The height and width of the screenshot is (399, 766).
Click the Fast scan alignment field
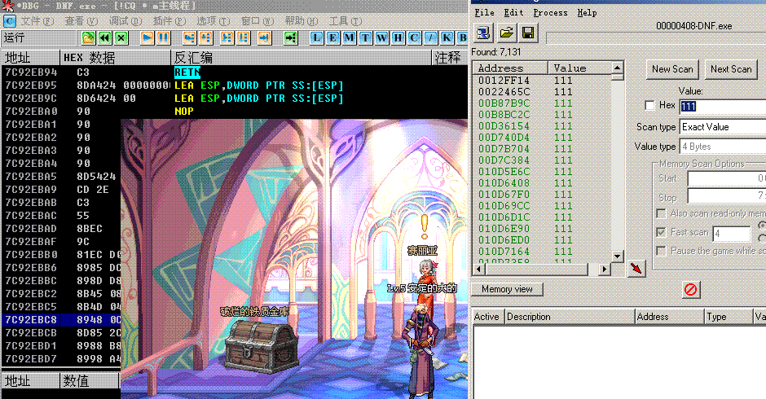click(x=731, y=234)
